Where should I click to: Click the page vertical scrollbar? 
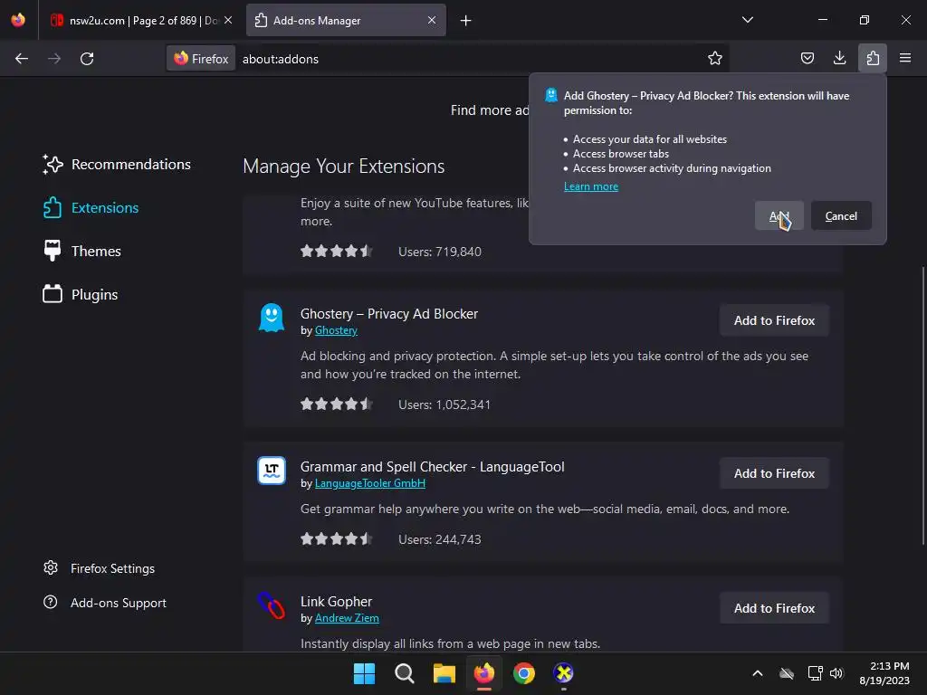(923, 405)
